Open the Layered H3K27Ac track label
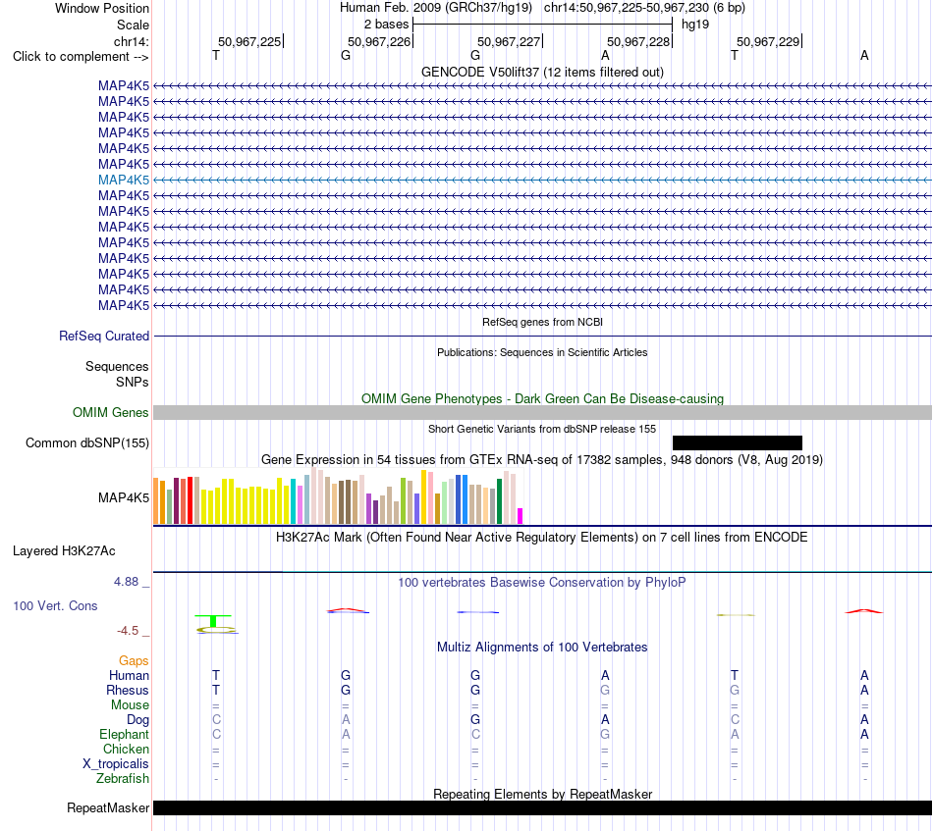 [x=64, y=551]
